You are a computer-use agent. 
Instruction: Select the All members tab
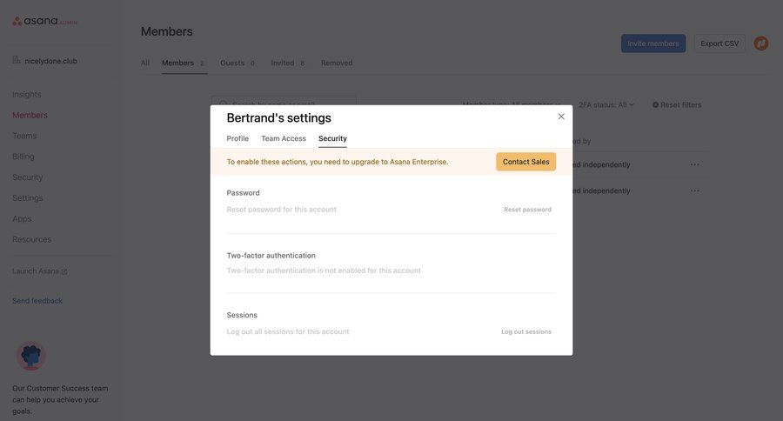pyautogui.click(x=144, y=63)
